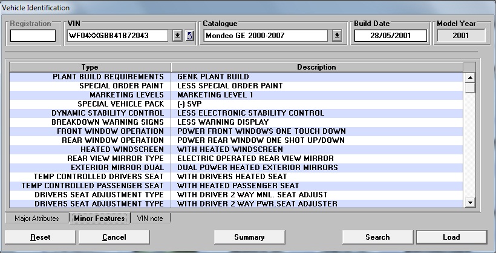The height and width of the screenshot is (253, 496).
Task: Expand the Catalogue dropdown arrow
Action: [337, 36]
